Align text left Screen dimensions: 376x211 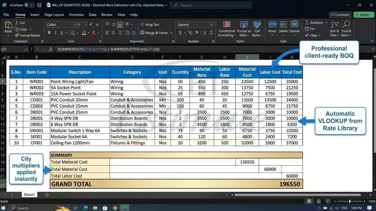pyautogui.click(x=107, y=33)
